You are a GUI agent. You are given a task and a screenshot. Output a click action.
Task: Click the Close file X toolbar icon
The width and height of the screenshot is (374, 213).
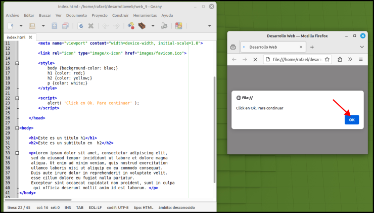tap(91, 26)
